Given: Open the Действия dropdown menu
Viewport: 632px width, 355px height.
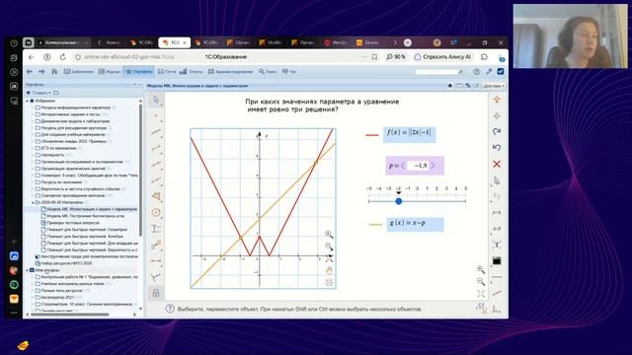Looking at the screenshot, I should point(494,86).
